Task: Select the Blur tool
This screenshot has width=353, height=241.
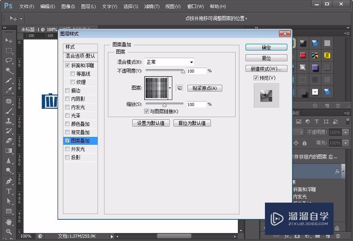Action: (x=9, y=160)
